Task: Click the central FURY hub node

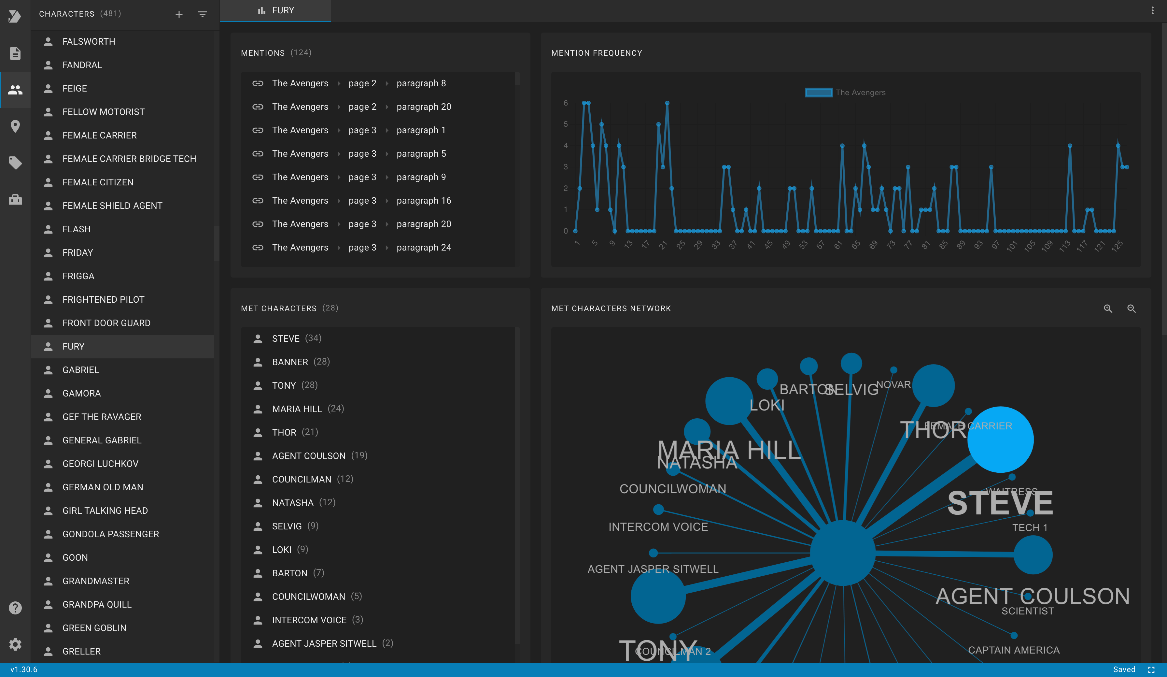Action: point(843,553)
